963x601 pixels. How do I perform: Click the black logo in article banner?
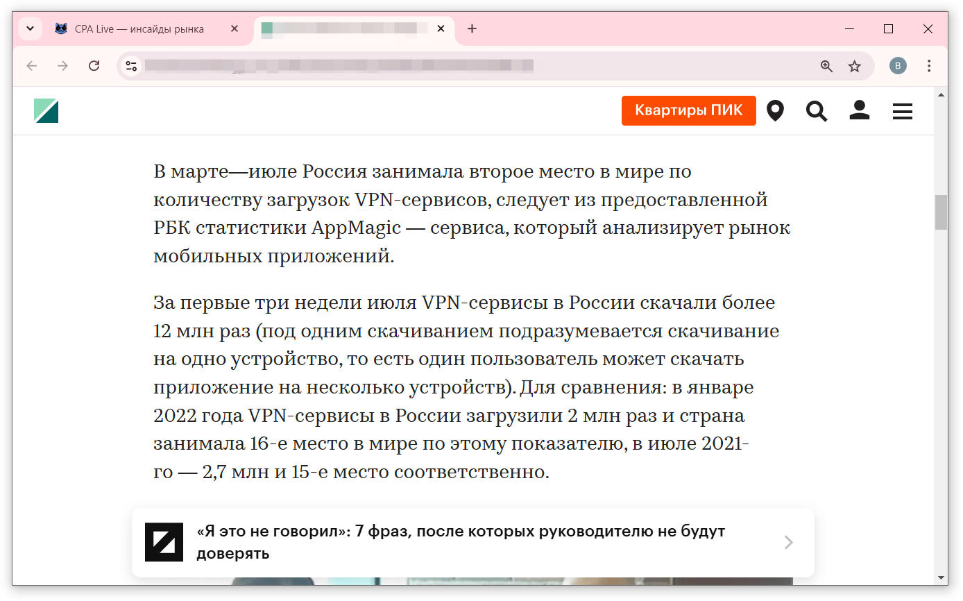point(164,542)
